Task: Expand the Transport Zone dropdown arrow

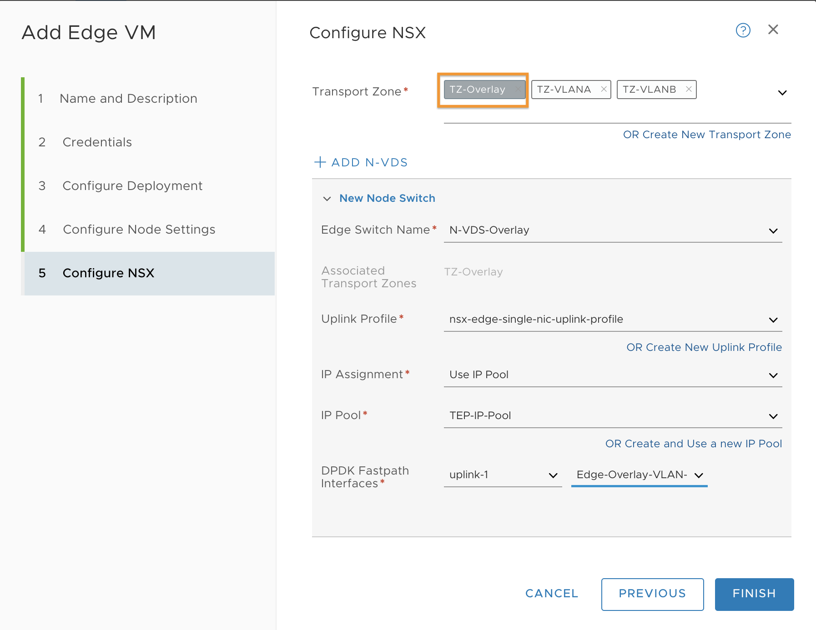Action: tap(782, 93)
